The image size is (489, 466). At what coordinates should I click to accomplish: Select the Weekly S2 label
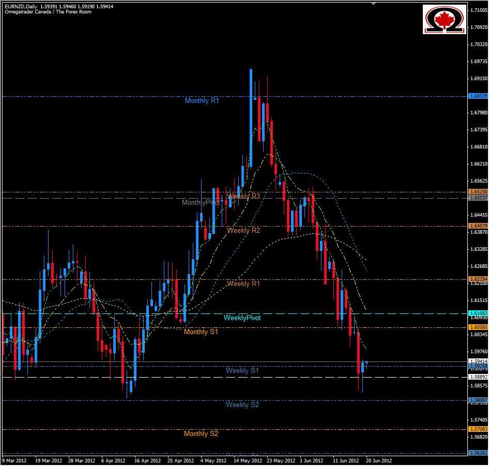coord(242,405)
